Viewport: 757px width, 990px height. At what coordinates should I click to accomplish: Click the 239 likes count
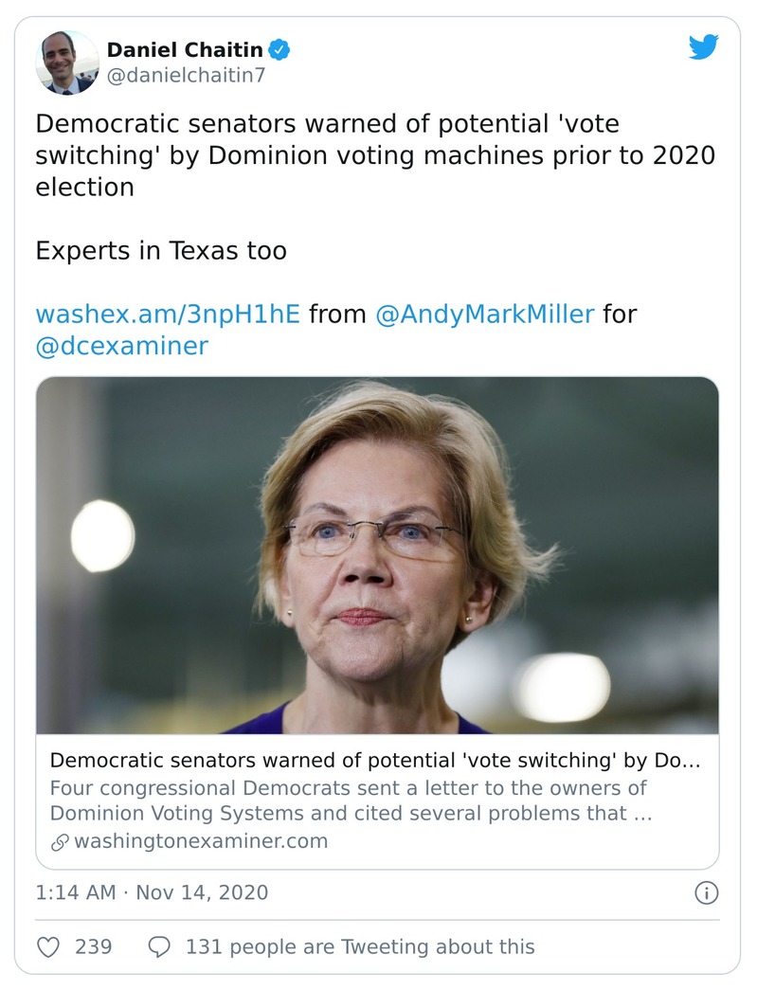[93, 946]
